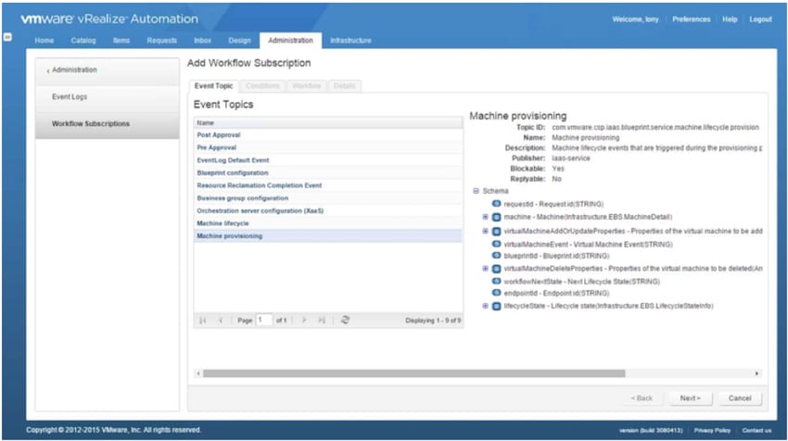Expand virtualMachineAddOrUpdateProperties node
This screenshot has width=788, height=441.
(485, 231)
